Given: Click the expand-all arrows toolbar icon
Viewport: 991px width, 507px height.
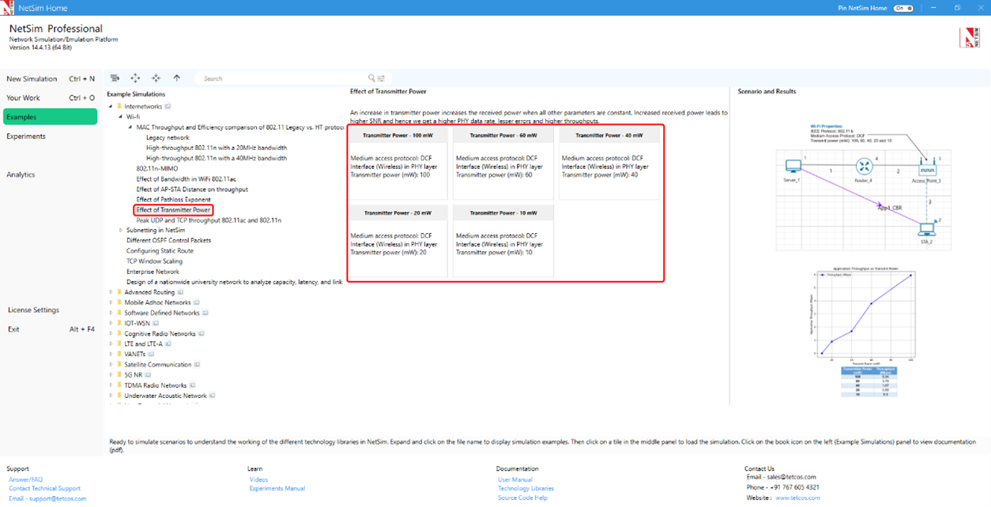Looking at the screenshot, I should (135, 78).
